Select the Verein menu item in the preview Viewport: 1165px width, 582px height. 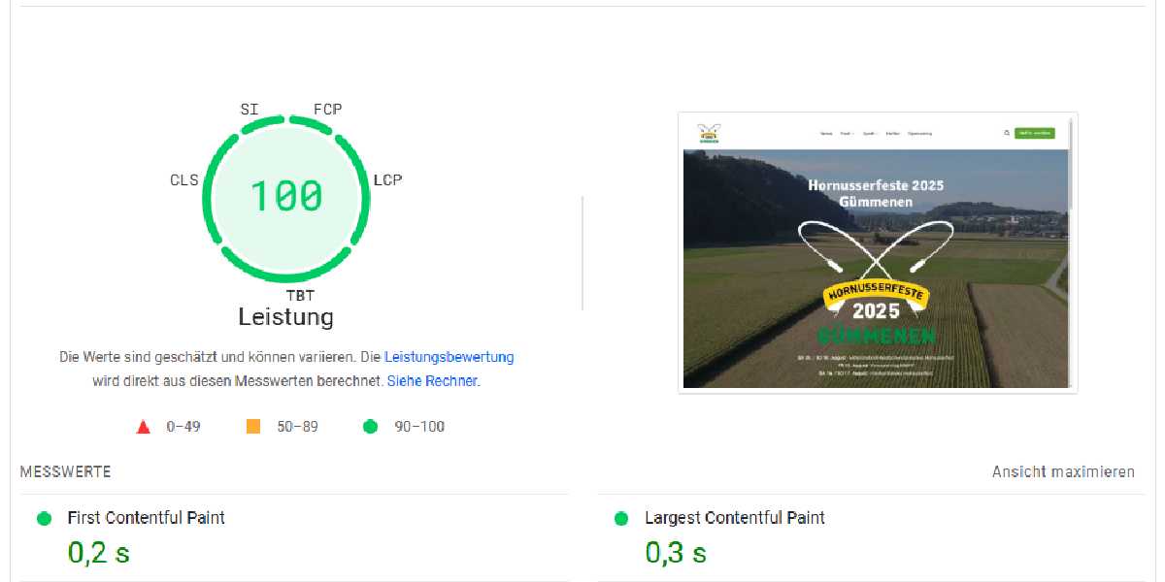click(826, 133)
